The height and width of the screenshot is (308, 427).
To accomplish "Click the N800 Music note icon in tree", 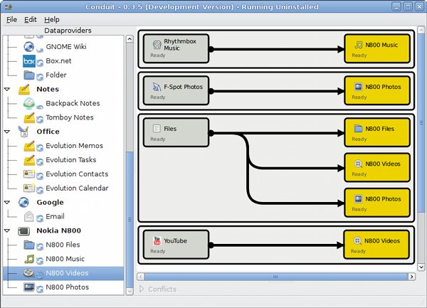I will 29,259.
